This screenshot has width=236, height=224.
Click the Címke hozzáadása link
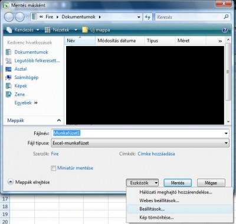(x=156, y=154)
